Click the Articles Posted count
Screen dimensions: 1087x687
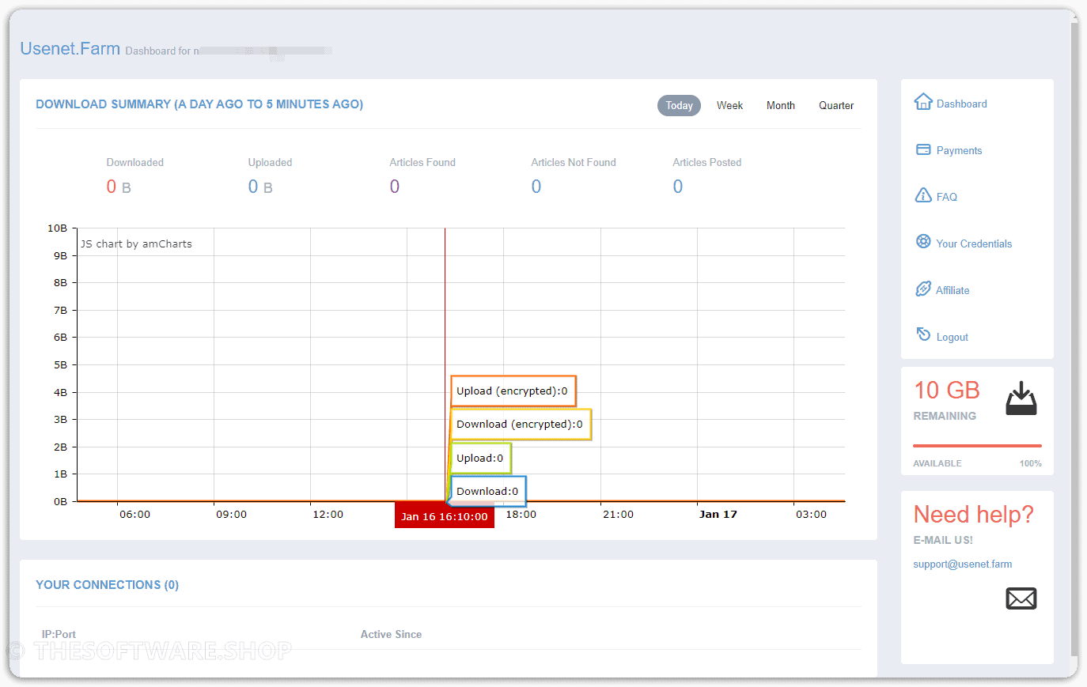point(678,187)
